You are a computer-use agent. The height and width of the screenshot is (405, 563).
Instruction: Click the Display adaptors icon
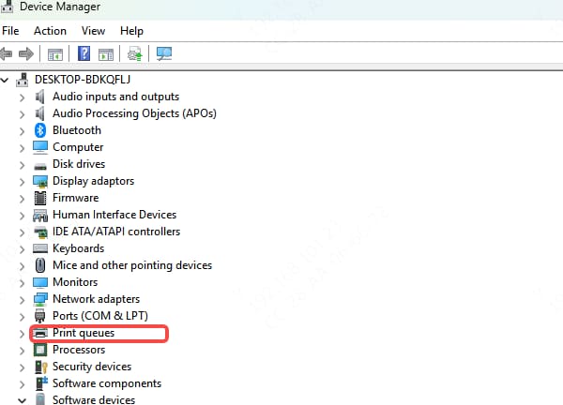pos(40,181)
